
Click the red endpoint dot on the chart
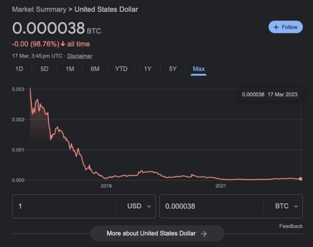pyautogui.click(x=301, y=179)
